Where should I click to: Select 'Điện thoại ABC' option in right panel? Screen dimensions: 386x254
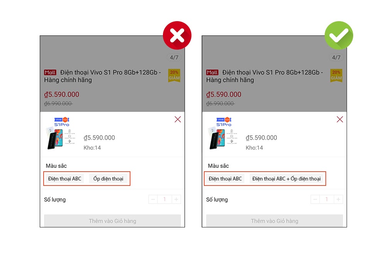click(225, 179)
